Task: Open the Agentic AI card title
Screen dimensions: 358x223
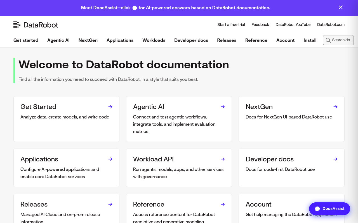Action: coord(149,107)
